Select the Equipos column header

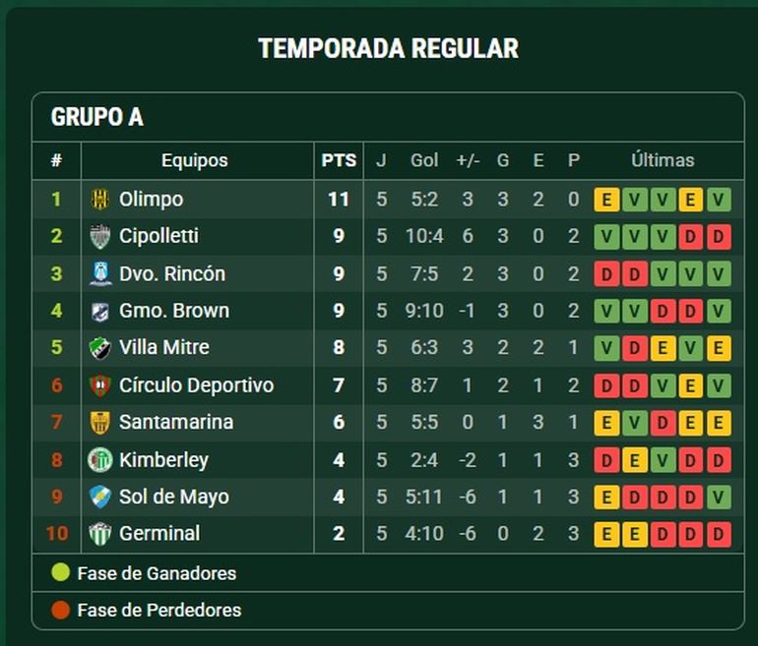(x=194, y=160)
